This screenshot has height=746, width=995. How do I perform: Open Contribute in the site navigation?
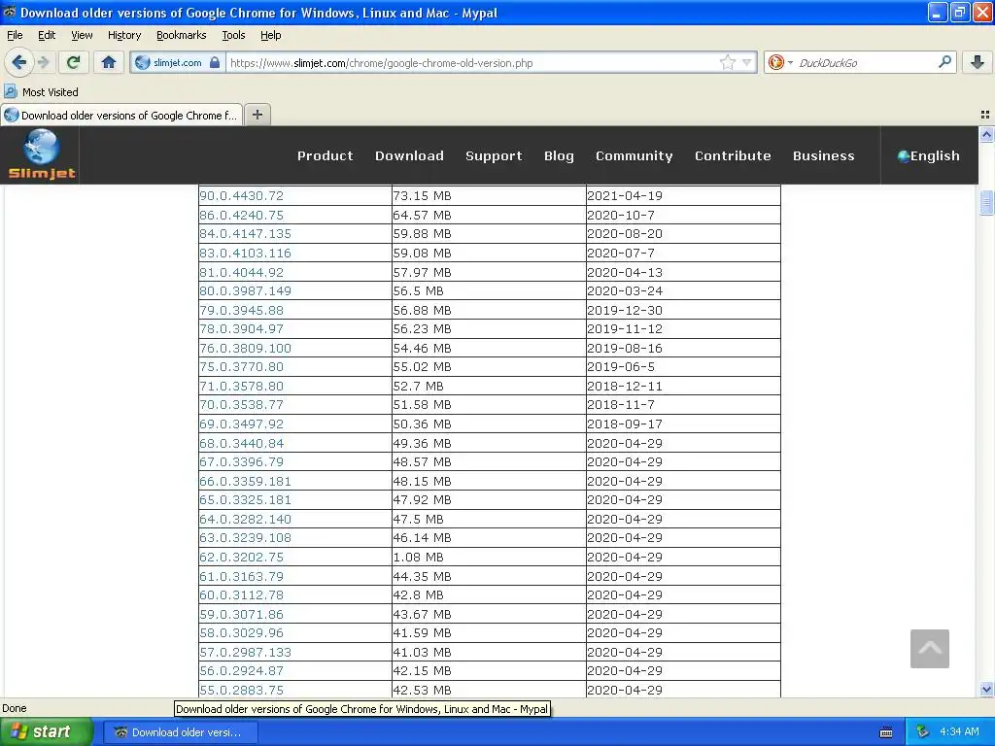coord(733,155)
